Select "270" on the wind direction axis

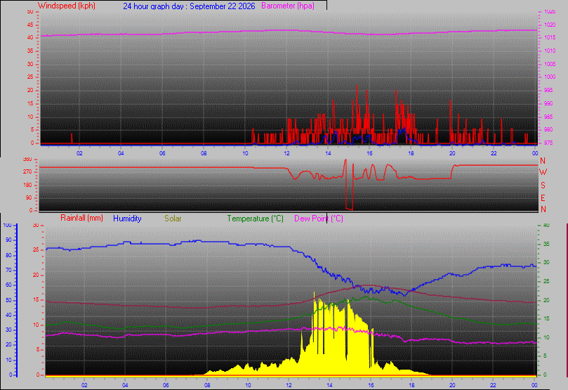(x=27, y=171)
